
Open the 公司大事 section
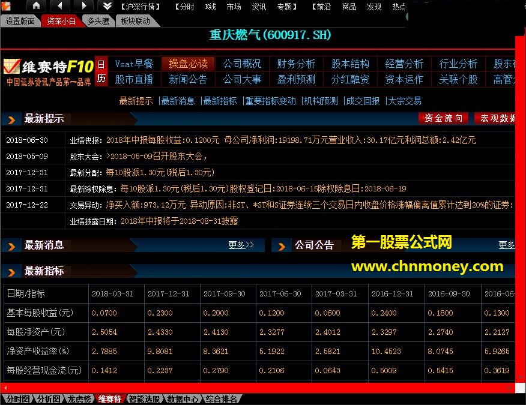pyautogui.click(x=242, y=79)
